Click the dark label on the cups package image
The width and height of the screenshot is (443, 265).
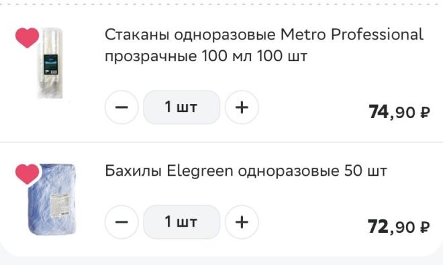(51, 64)
